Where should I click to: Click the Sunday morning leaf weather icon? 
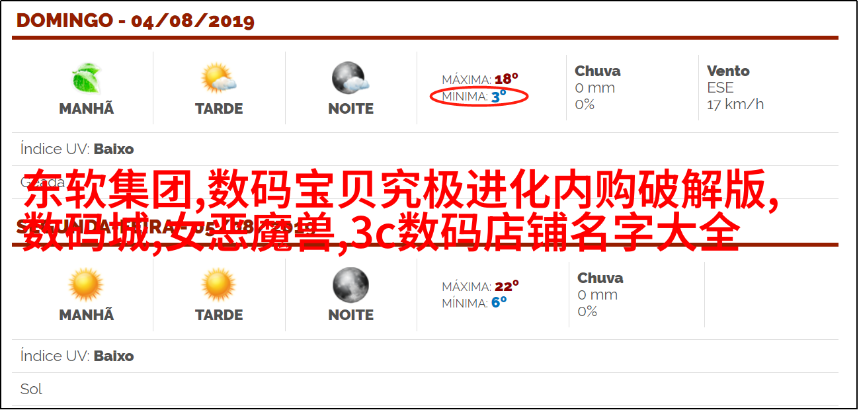coord(87,79)
